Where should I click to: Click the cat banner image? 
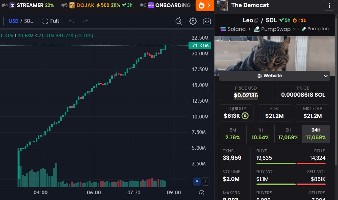click(x=274, y=53)
